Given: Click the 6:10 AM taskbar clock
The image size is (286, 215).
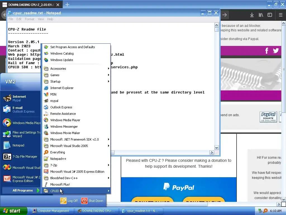Looking at the screenshot, I should tap(276, 211).
